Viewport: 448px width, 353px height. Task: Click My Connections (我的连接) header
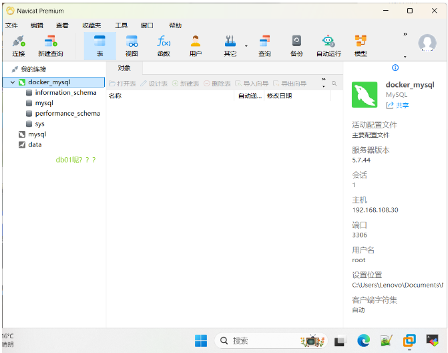point(33,70)
